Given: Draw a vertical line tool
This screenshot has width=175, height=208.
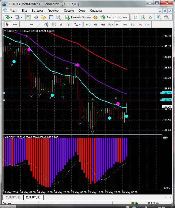Looking at the screenshot, I should (24, 24).
